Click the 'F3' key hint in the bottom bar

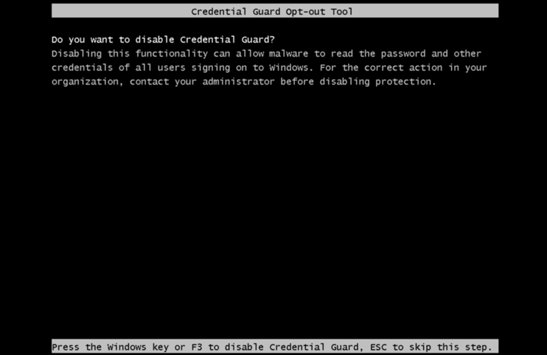(x=196, y=347)
